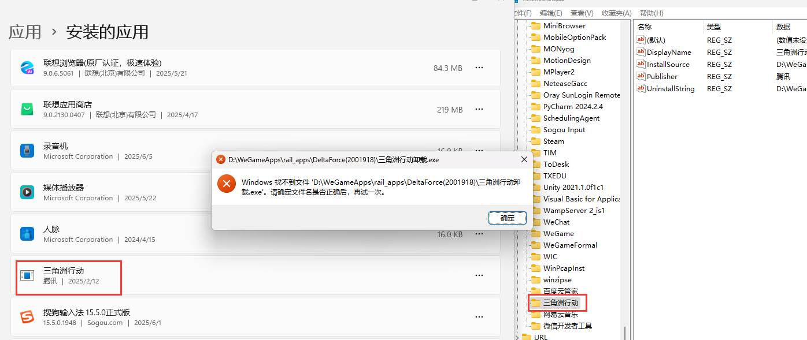Select the 微信开发者工具 registry key

pos(568,326)
